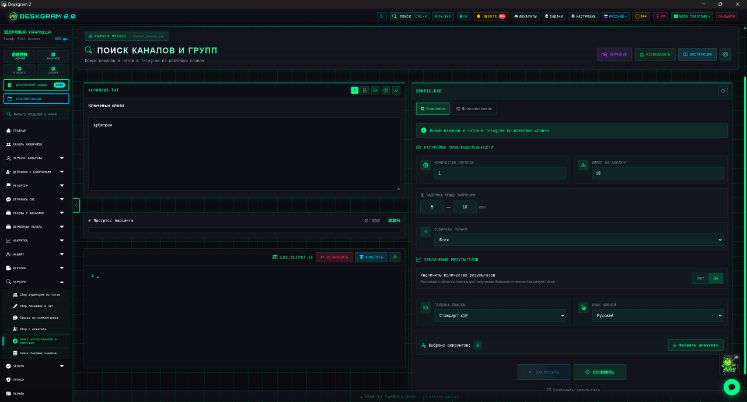Click the КОЛИЧЕСТВО ПОТОКОВ input field

tap(500, 173)
